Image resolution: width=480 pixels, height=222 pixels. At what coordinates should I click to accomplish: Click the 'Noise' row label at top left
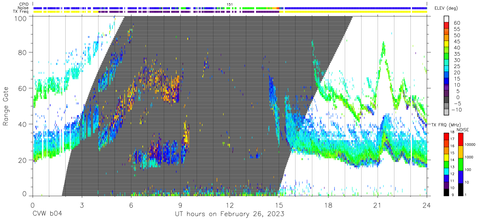coord(23,8)
